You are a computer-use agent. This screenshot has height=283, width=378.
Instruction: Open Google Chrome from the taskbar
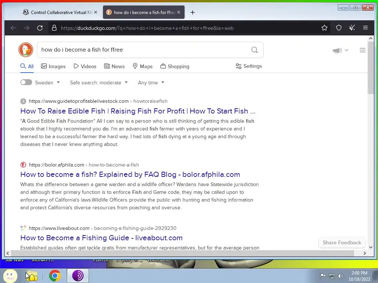pos(55,276)
